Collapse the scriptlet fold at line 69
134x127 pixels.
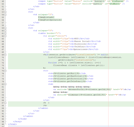[x=6, y=55]
